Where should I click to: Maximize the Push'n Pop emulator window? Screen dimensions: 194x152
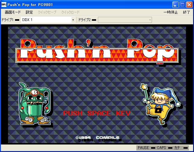pyautogui.click(x=182, y=5)
